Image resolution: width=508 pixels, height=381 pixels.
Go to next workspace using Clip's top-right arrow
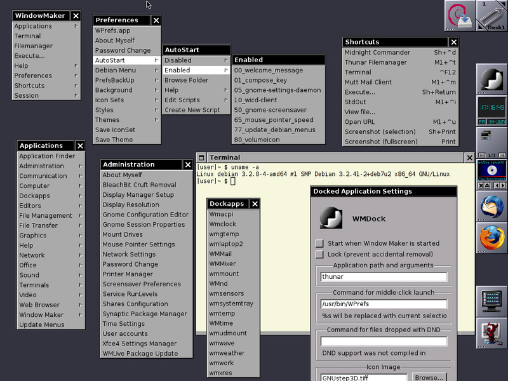click(x=503, y=4)
